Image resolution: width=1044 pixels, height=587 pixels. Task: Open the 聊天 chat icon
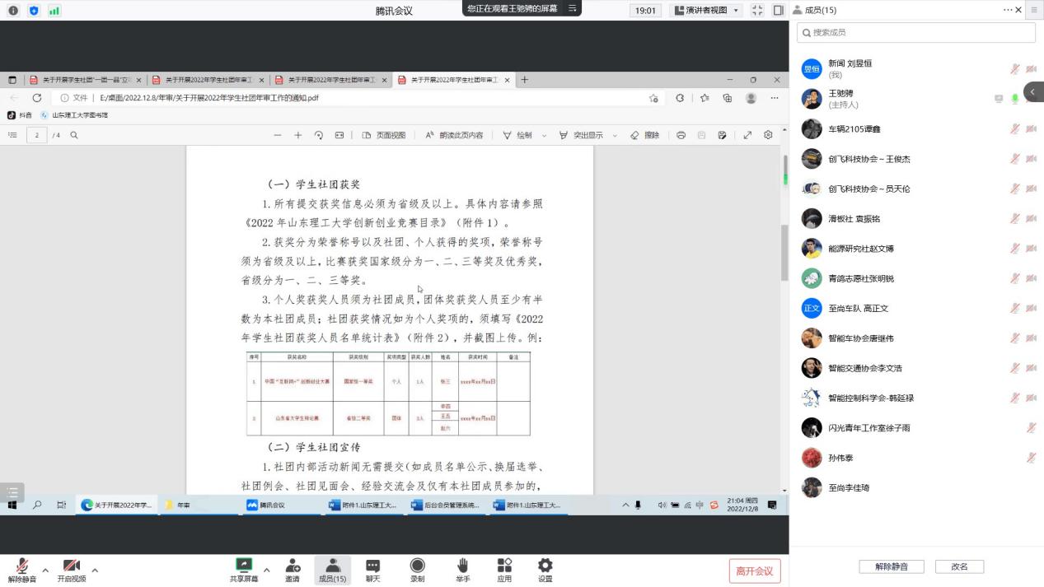tap(372, 570)
